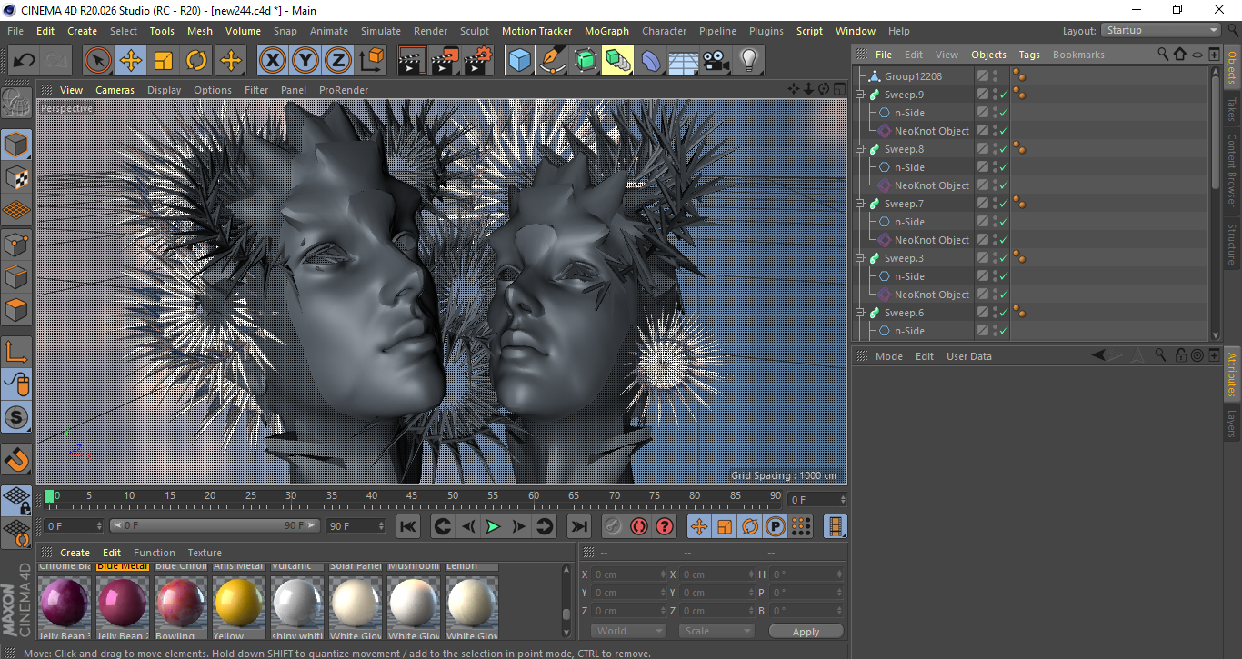This screenshot has width=1242, height=659.
Task: Open the Bend deformer icon
Action: pyautogui.click(x=651, y=61)
